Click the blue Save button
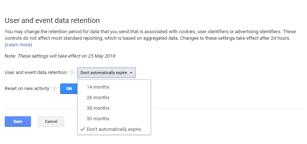This screenshot has height=144, width=307. [x=18, y=121]
